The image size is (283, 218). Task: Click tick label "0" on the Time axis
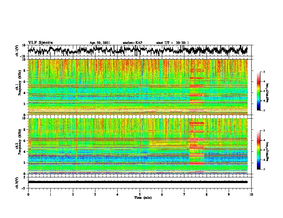pos(28,194)
